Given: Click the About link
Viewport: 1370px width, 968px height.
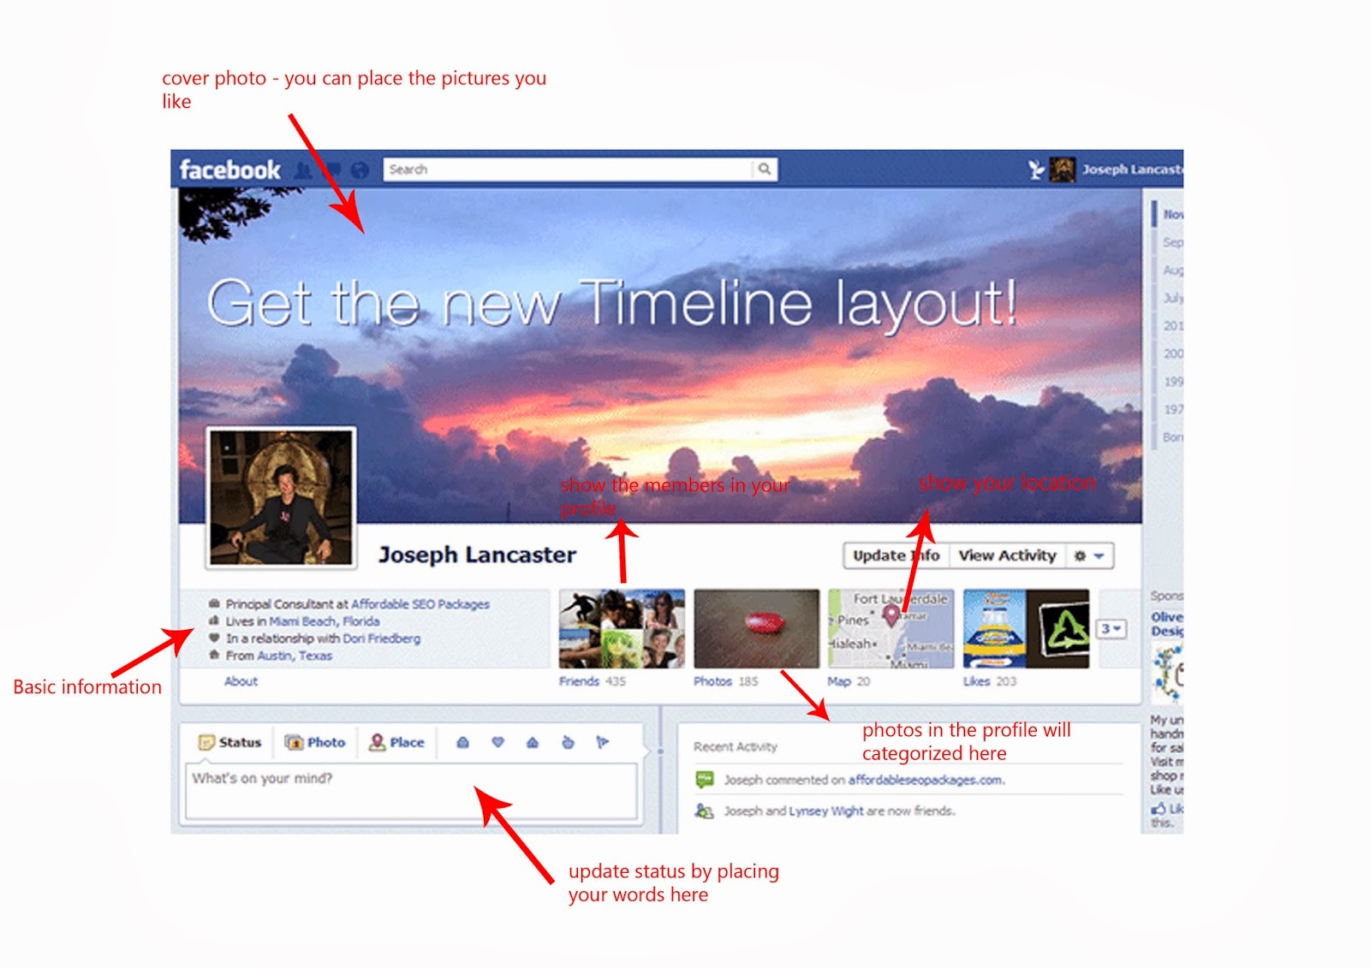Looking at the screenshot, I should [241, 681].
